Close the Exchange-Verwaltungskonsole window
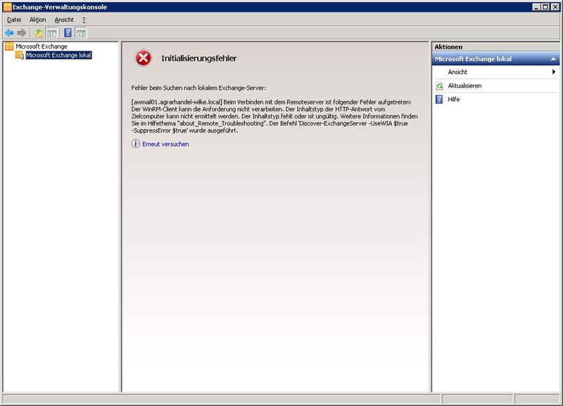The height and width of the screenshot is (406, 563). point(555,7)
